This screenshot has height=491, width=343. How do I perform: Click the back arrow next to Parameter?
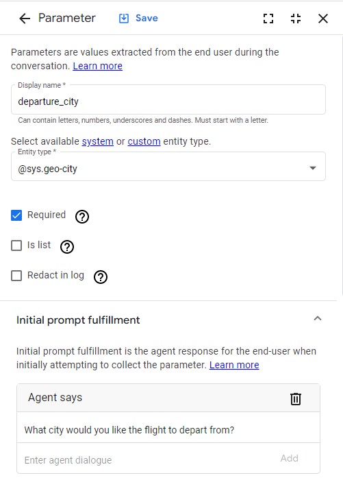click(x=25, y=19)
